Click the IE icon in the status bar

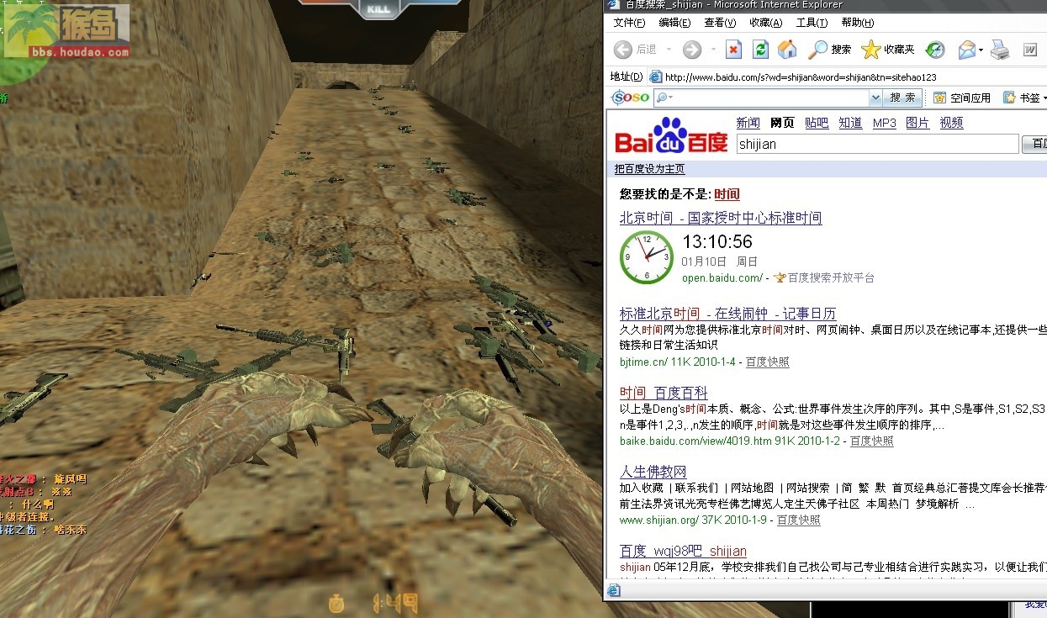point(614,590)
